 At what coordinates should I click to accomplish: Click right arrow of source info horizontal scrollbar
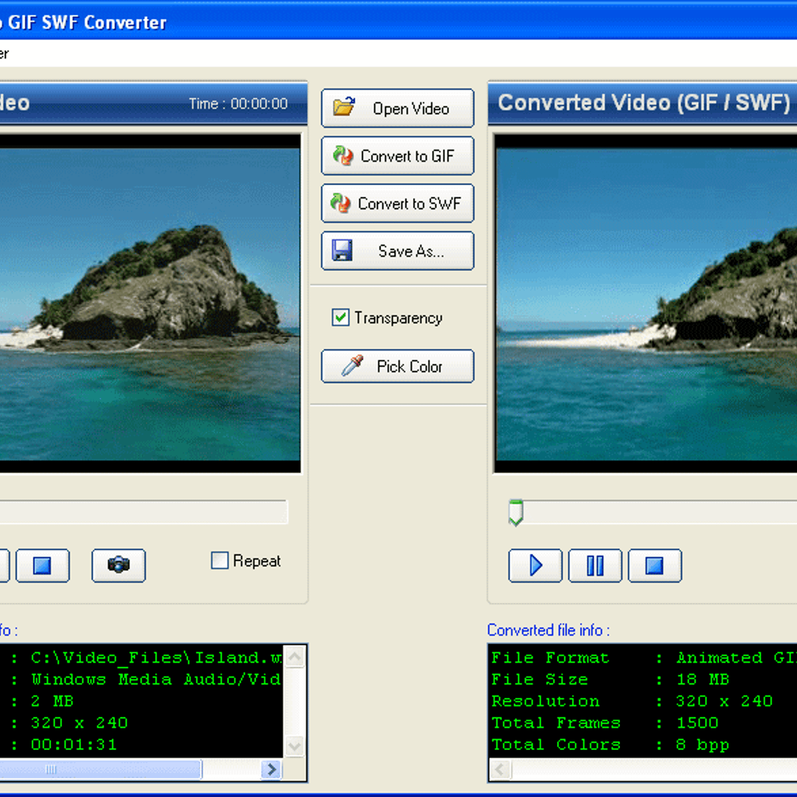click(271, 770)
